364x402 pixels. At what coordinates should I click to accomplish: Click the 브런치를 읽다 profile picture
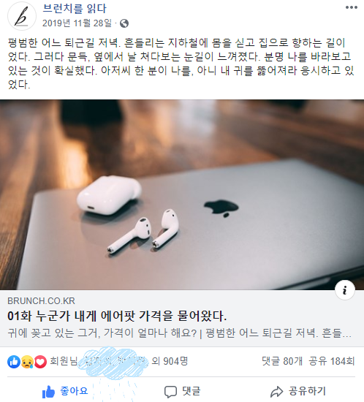(22, 16)
